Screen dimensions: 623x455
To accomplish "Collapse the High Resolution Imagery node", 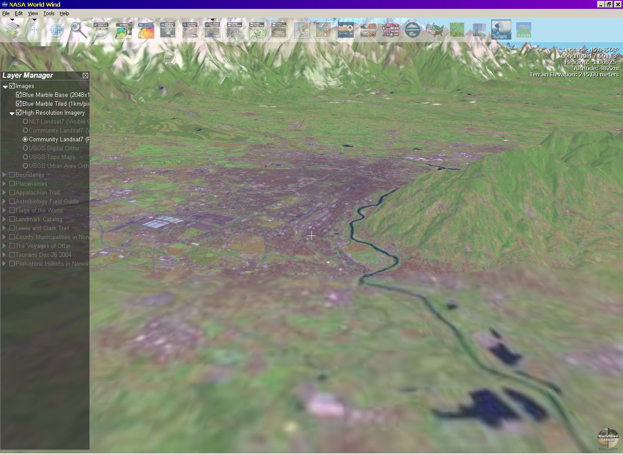I will click(x=12, y=113).
